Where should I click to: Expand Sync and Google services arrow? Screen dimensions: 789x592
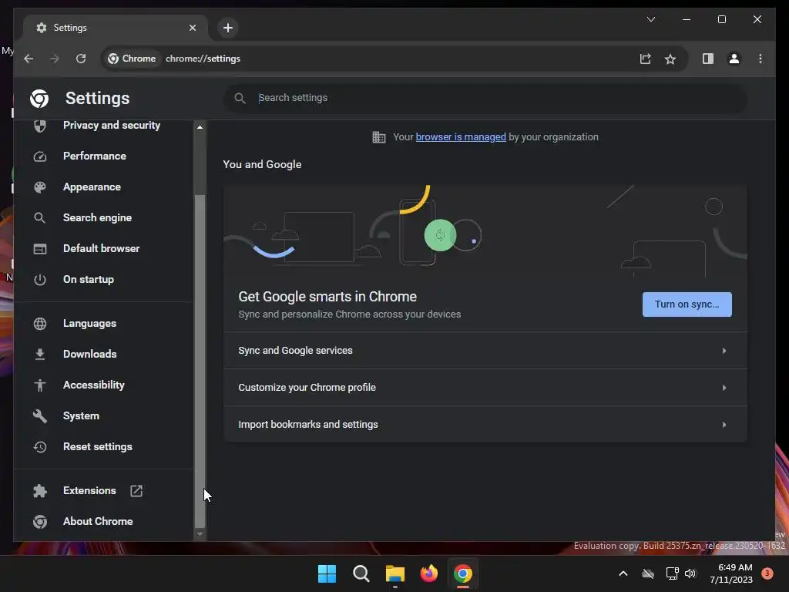[x=724, y=351]
